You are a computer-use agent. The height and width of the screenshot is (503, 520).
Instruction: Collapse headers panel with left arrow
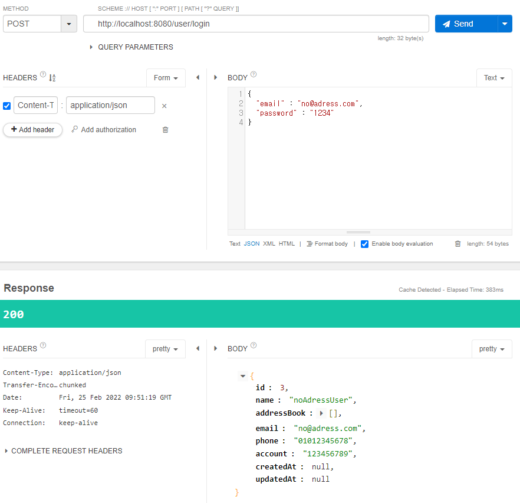[x=198, y=77]
